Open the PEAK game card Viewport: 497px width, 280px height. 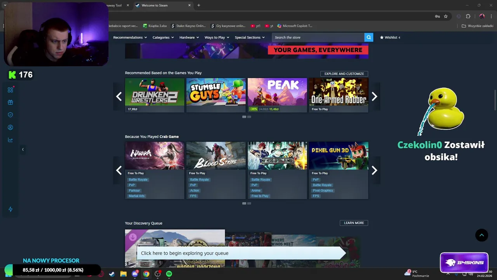277,95
